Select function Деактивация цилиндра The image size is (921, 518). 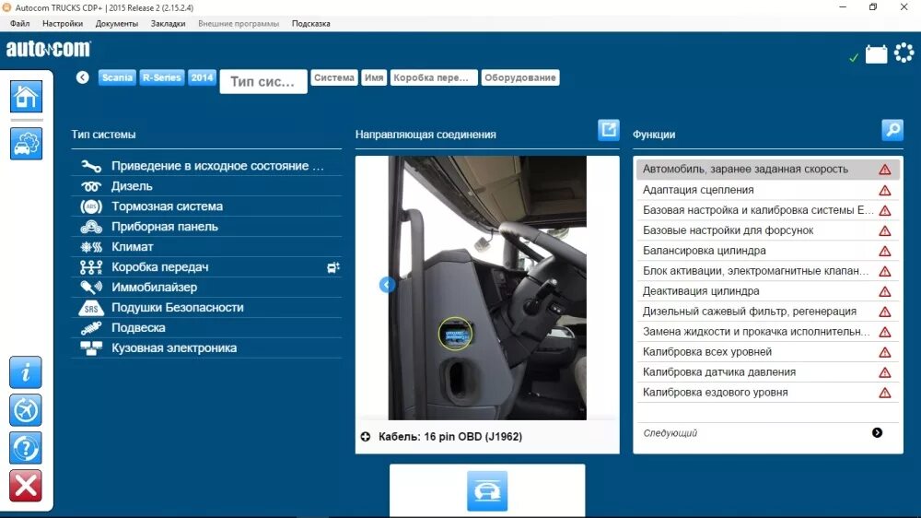[x=768, y=291]
